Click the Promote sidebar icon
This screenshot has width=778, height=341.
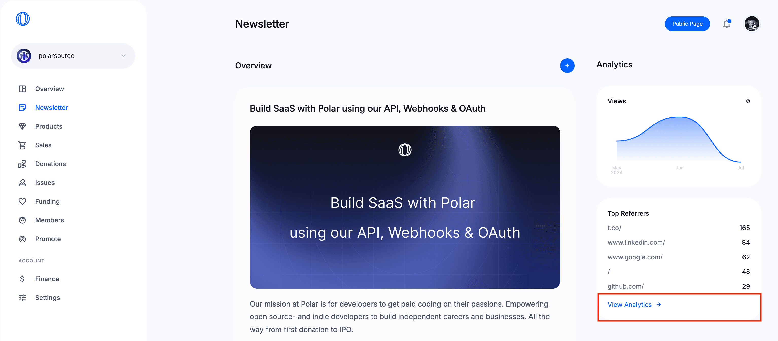coord(23,238)
